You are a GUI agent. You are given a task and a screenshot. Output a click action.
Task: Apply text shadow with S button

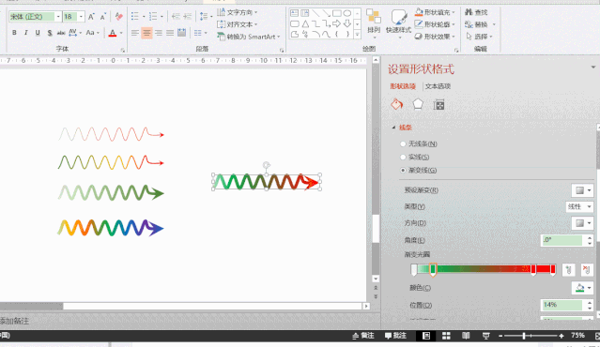[x=50, y=33]
